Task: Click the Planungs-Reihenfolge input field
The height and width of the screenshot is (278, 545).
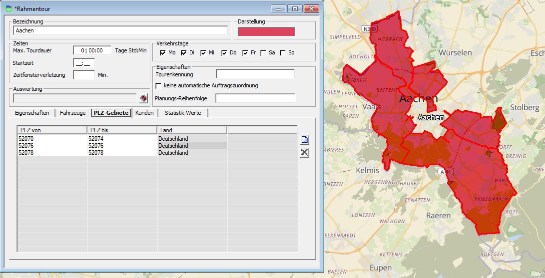Action: (255, 98)
